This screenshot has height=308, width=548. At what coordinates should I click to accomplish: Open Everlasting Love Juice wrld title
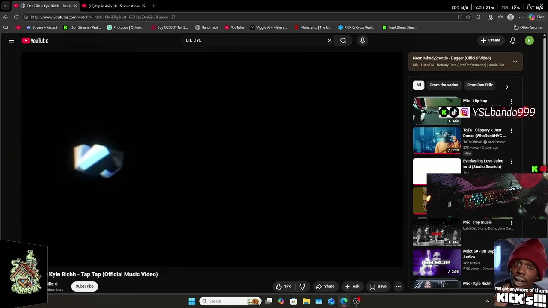[483, 164]
